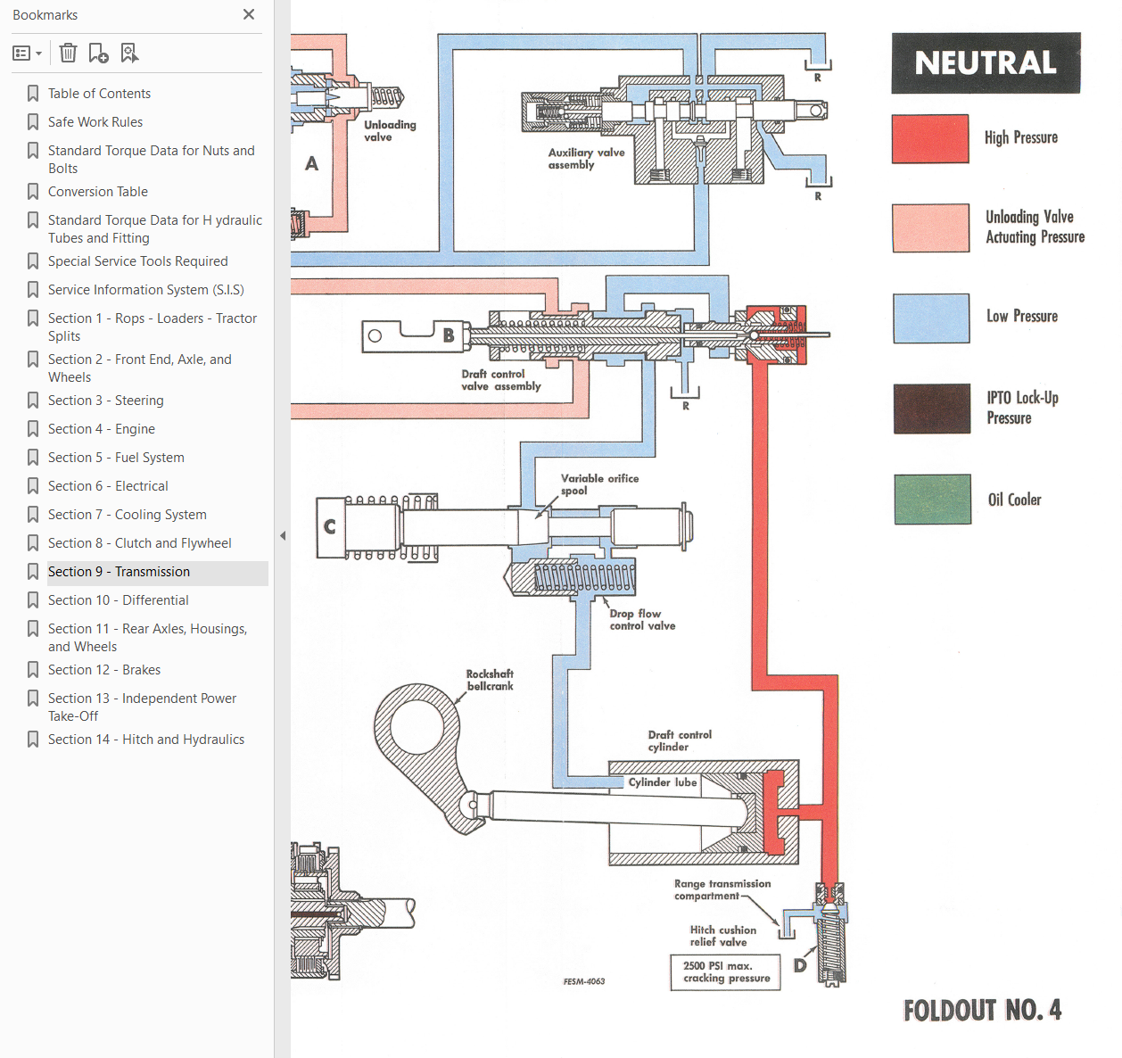Navigate to Section 3 - Steering
Screen dimensions: 1122x1058
click(x=106, y=401)
